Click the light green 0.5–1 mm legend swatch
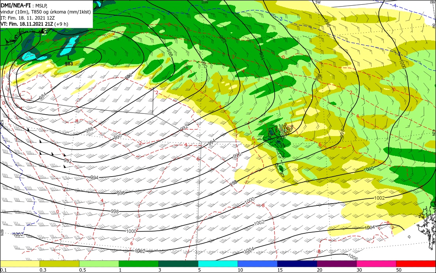The height and width of the screenshot is (273, 436). pos(99,264)
